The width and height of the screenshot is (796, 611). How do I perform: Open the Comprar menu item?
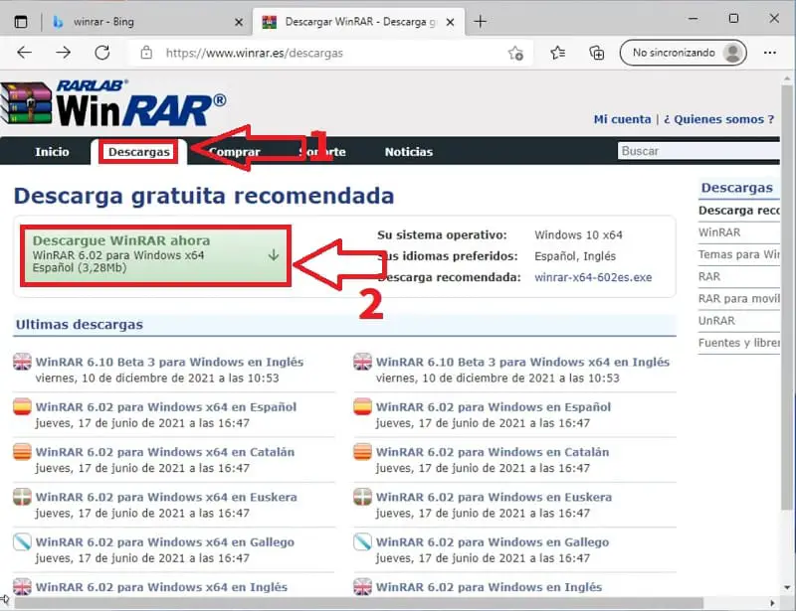234,152
